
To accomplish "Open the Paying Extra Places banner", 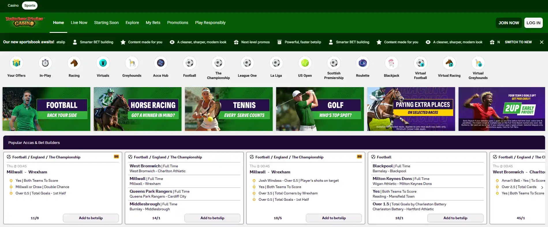I will 411,109.
